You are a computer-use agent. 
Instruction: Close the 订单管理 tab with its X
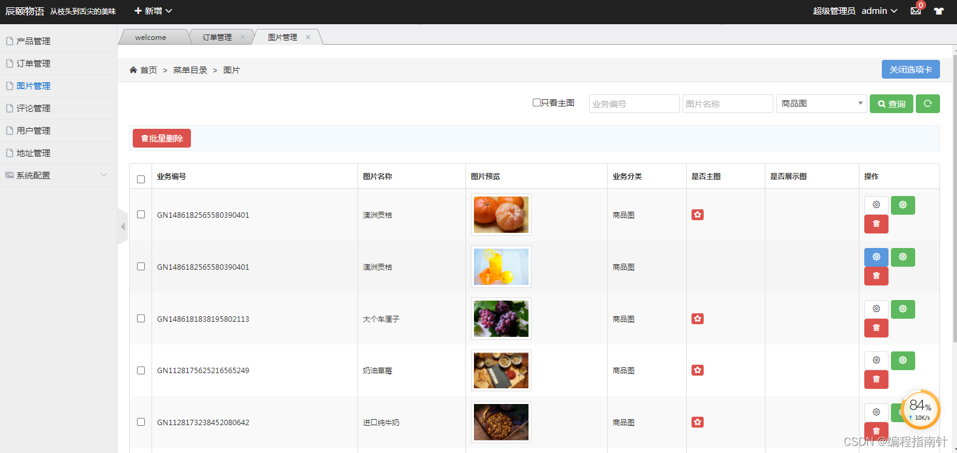(x=242, y=37)
